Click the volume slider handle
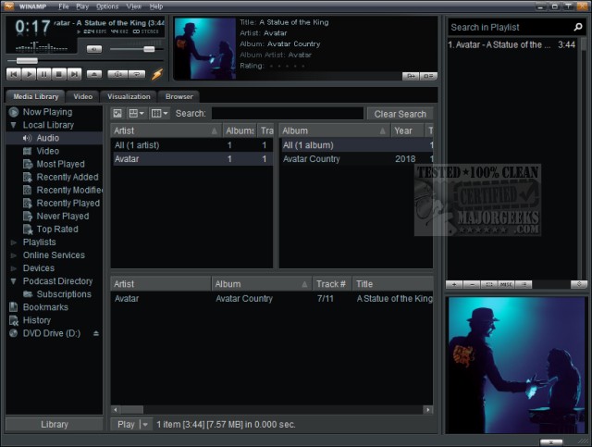This screenshot has width=592, height=447. [x=149, y=49]
